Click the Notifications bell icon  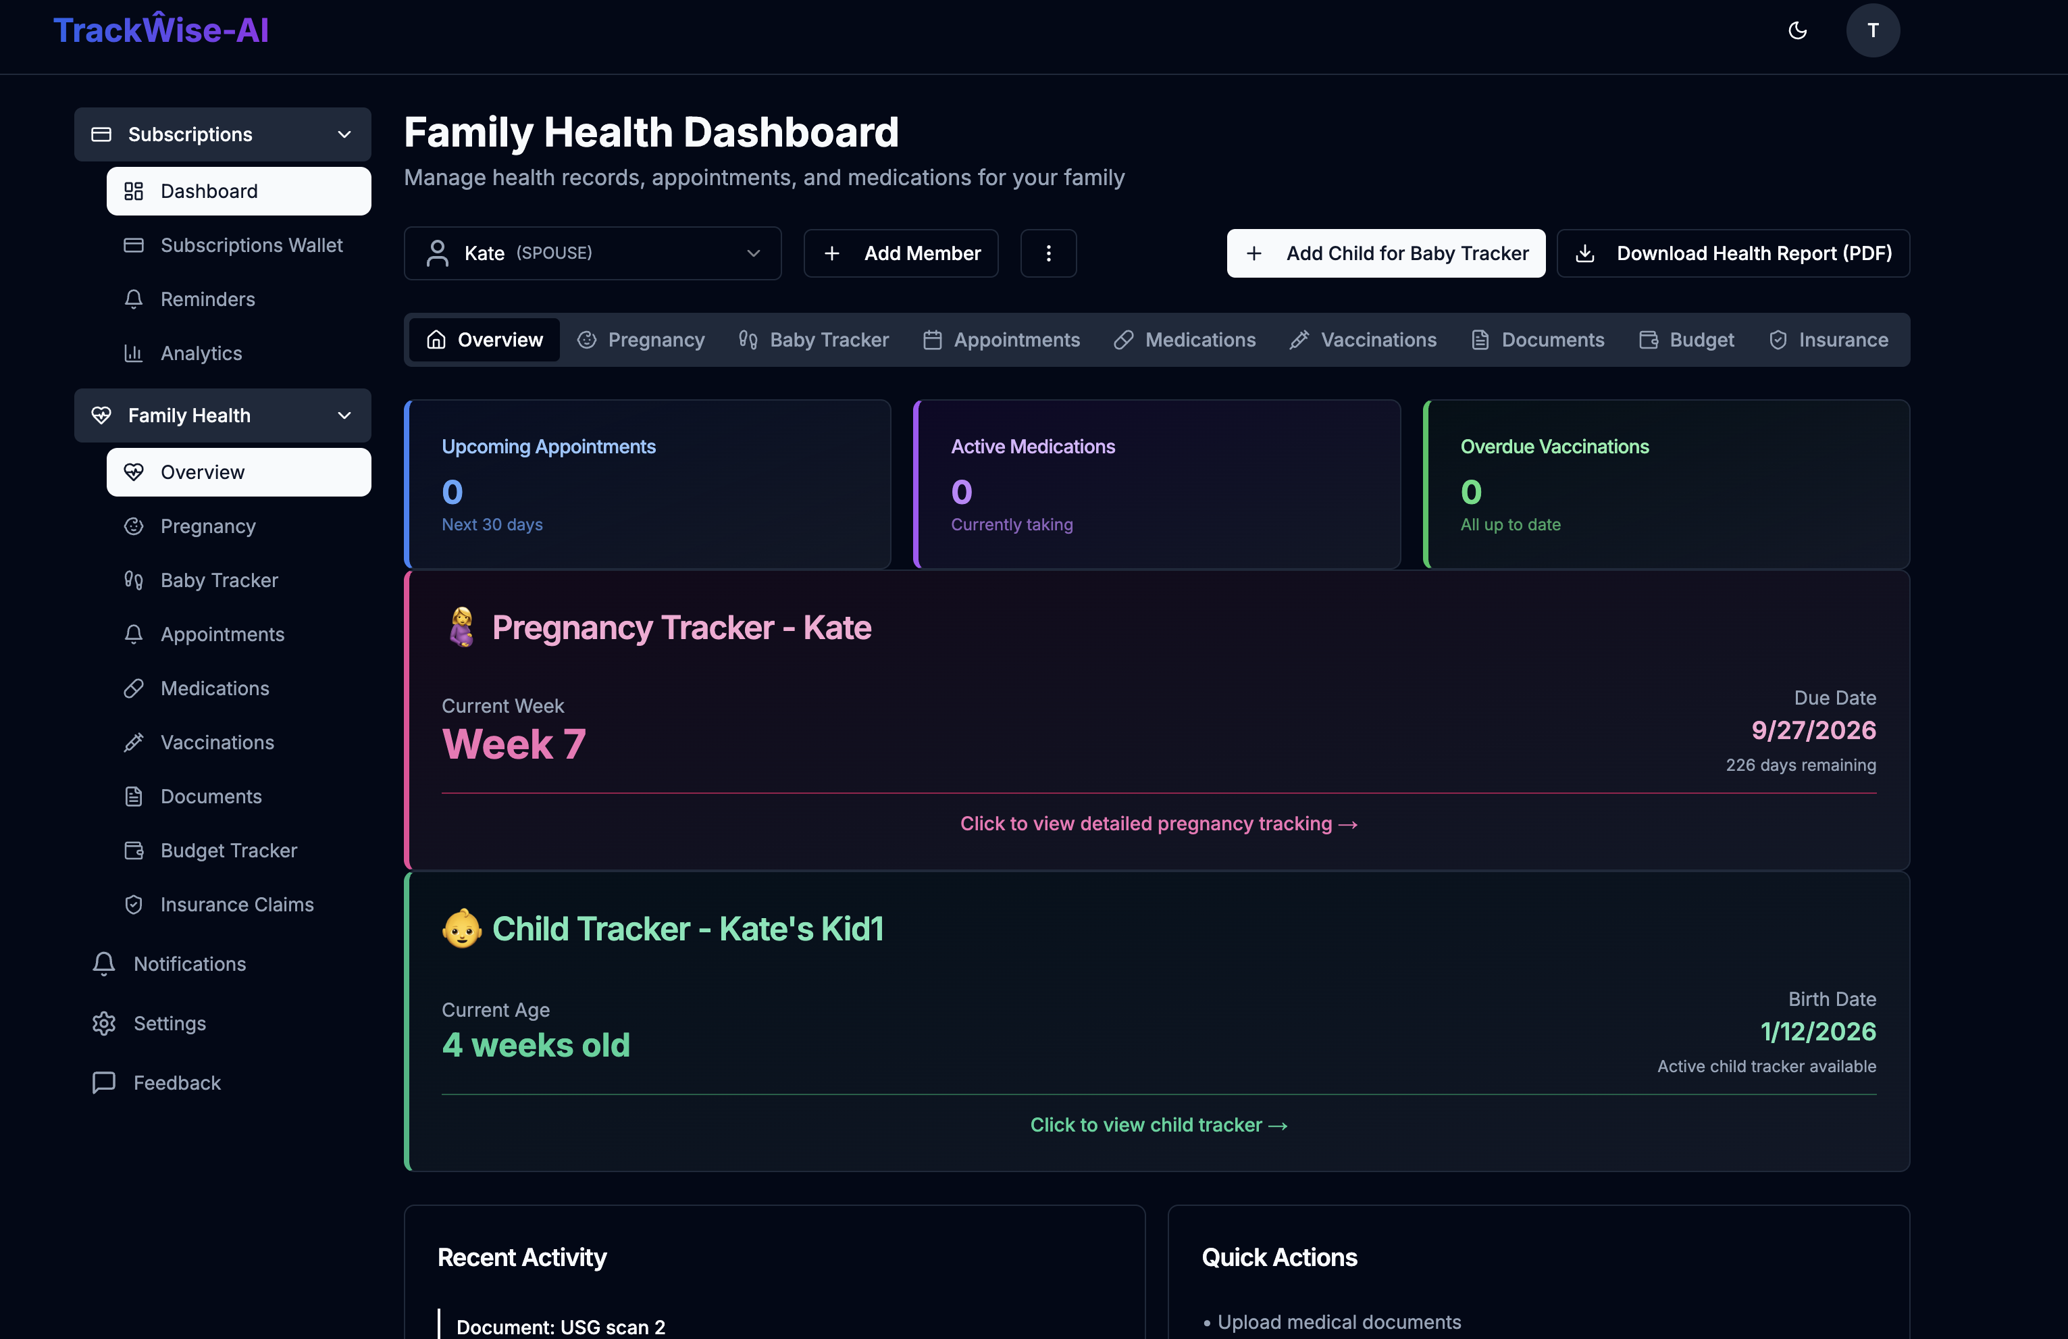(103, 963)
